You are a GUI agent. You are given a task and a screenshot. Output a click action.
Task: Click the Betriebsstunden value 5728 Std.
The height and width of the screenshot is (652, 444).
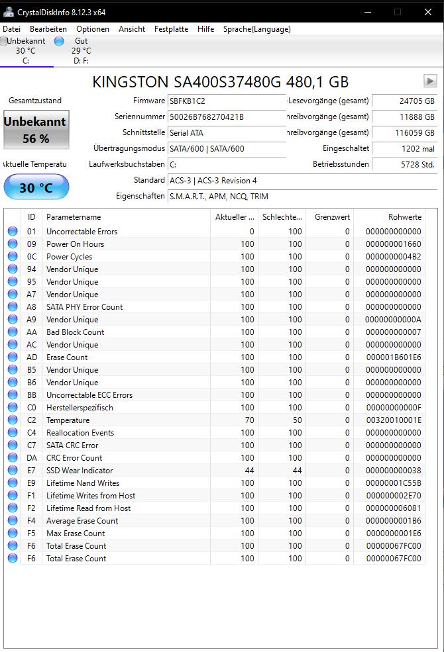coord(404,165)
